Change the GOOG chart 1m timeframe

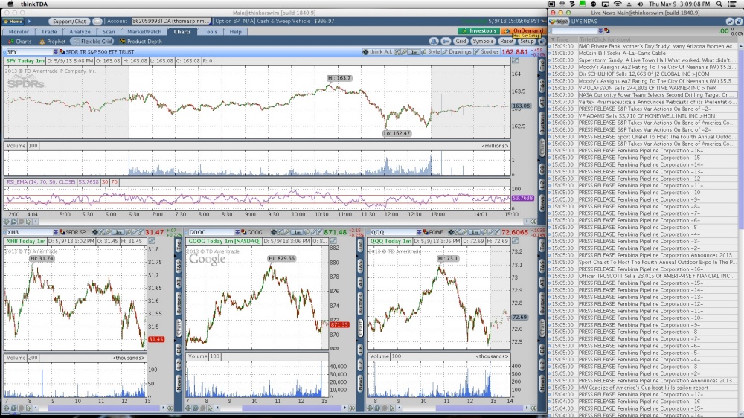pyautogui.click(x=297, y=232)
